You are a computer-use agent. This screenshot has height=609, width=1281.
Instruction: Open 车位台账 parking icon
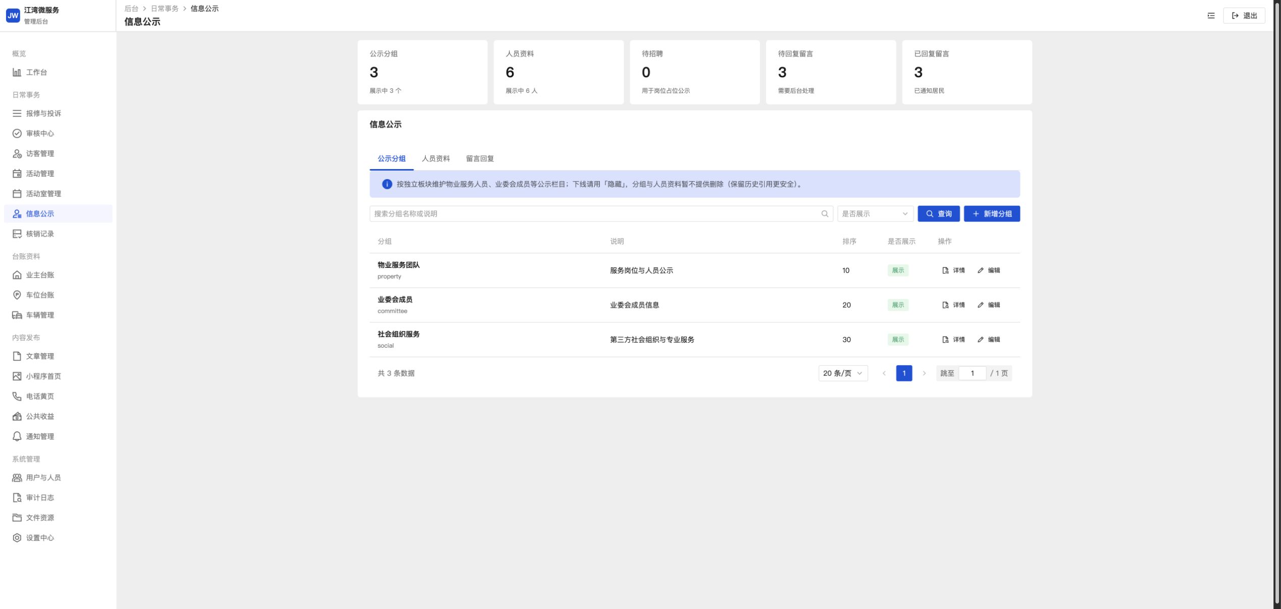point(17,295)
